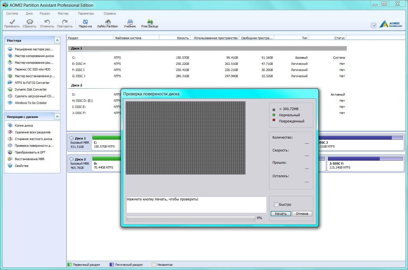The height and width of the screenshot is (270, 408).
Task: Click the red Поврежденный legend swatch
Action: point(274,120)
